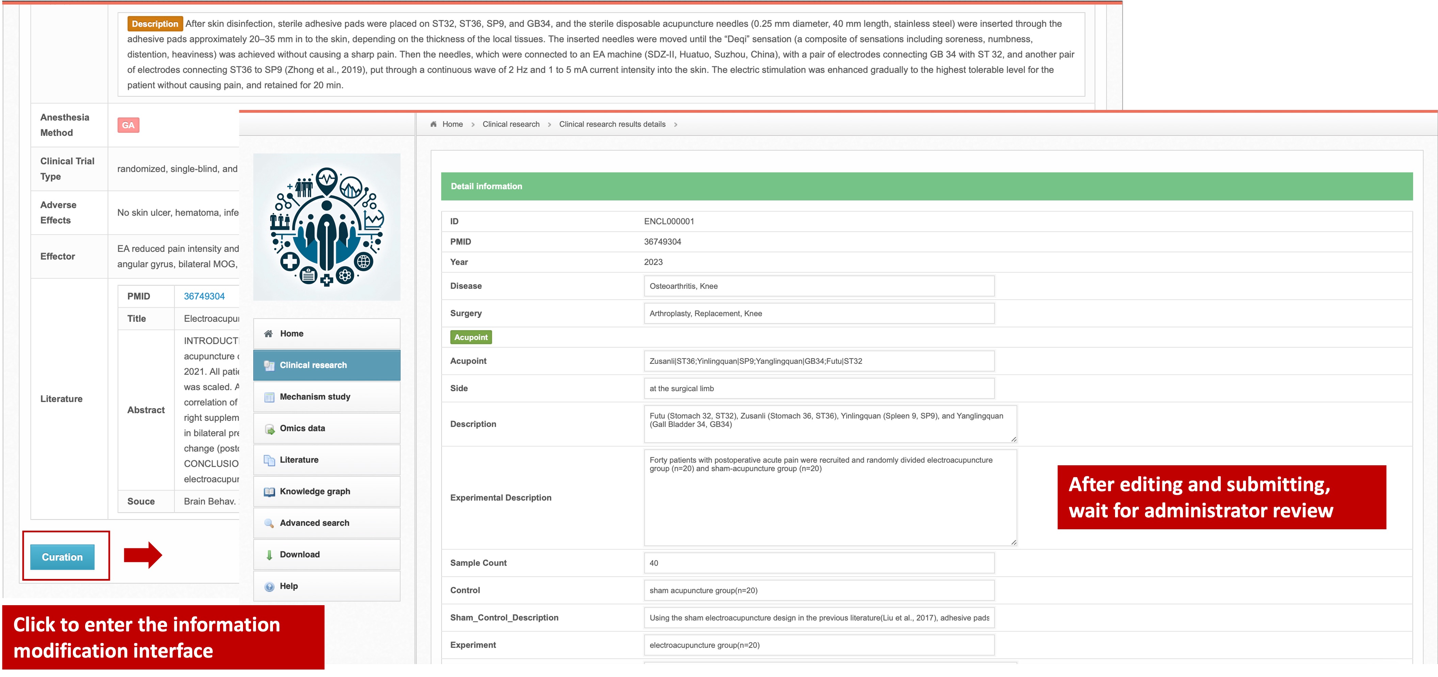
Task: Click the Home icon in sidebar
Action: click(x=269, y=334)
